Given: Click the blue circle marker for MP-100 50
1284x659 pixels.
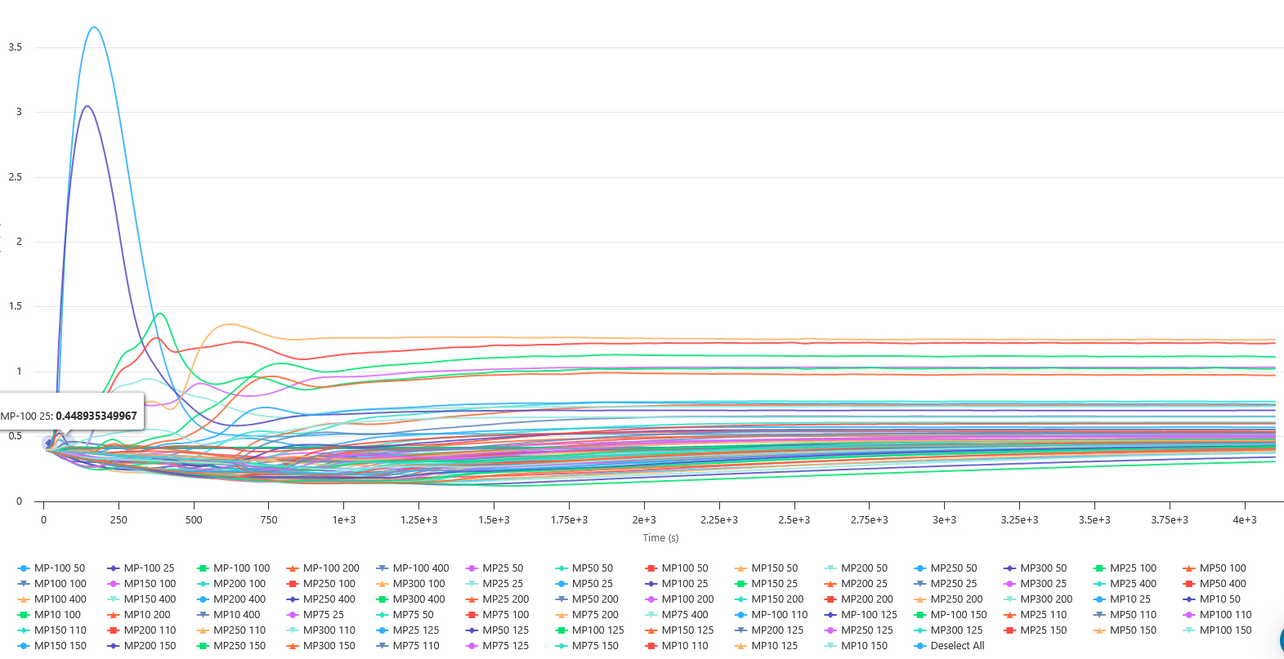Looking at the screenshot, I should (x=24, y=568).
